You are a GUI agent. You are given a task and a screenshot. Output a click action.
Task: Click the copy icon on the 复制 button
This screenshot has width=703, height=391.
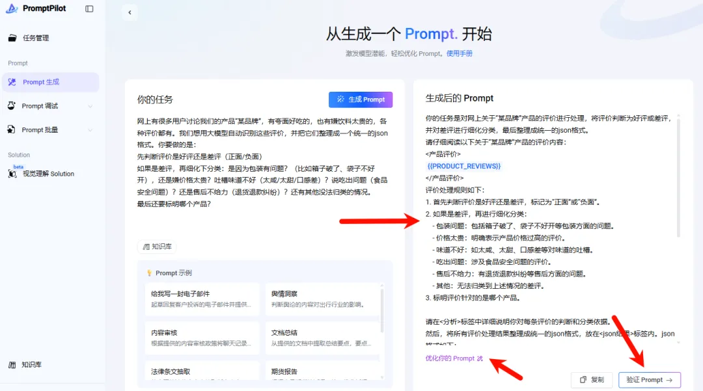tap(583, 380)
